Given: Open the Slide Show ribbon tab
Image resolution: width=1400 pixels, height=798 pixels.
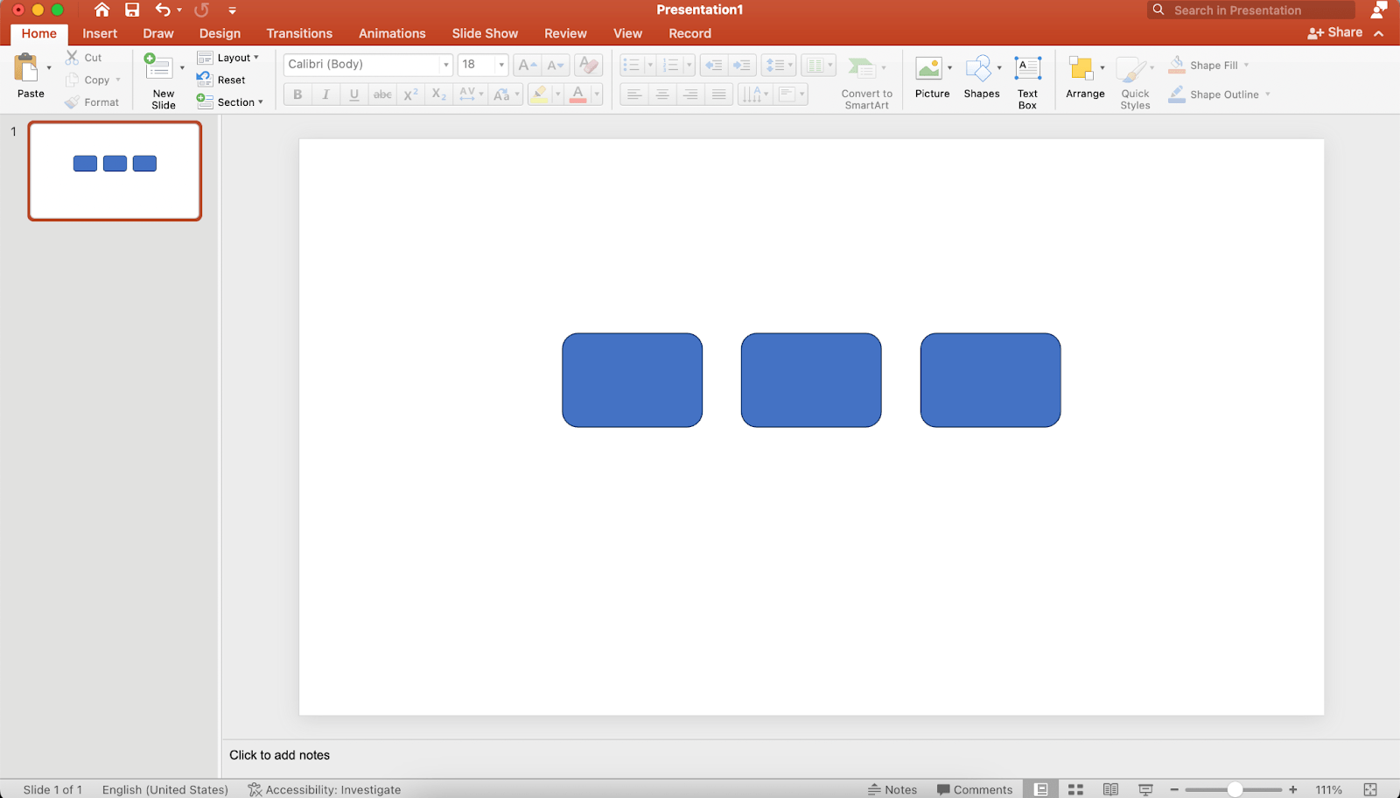Looking at the screenshot, I should pyautogui.click(x=485, y=33).
